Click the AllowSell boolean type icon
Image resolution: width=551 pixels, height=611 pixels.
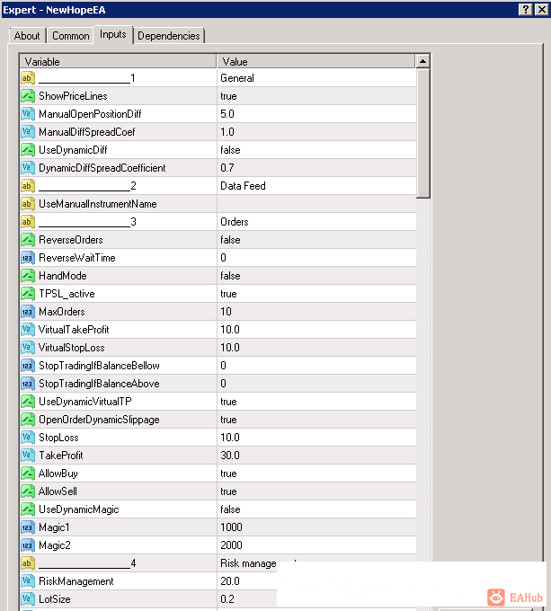click(28, 491)
